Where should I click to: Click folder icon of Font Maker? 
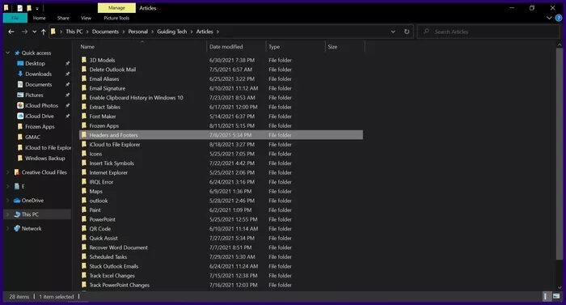[84, 116]
